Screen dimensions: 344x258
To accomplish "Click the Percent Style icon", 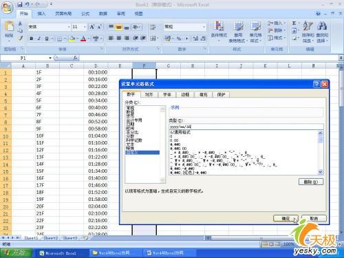I will click(x=179, y=39).
